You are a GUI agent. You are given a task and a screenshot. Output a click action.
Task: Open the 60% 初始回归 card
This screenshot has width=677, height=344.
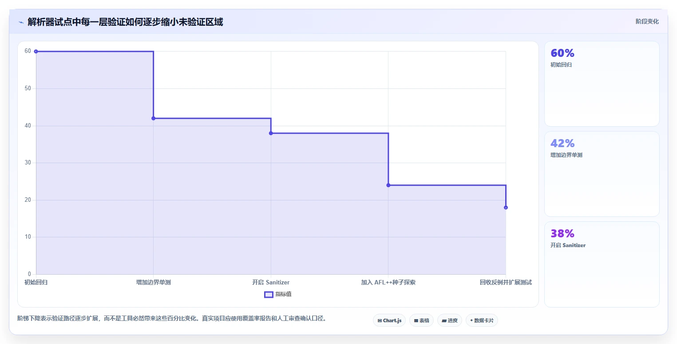(602, 84)
